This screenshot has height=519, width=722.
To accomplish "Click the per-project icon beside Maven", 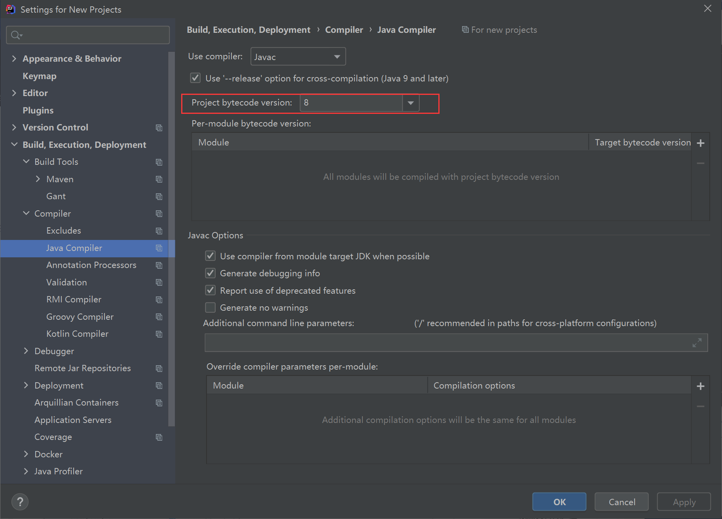I will pos(159,179).
